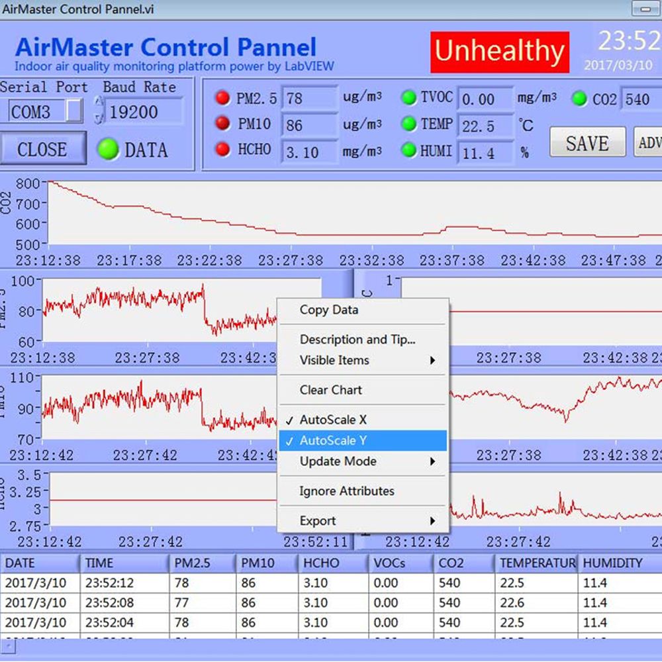Click the CO2 green status LED

[x=581, y=97]
